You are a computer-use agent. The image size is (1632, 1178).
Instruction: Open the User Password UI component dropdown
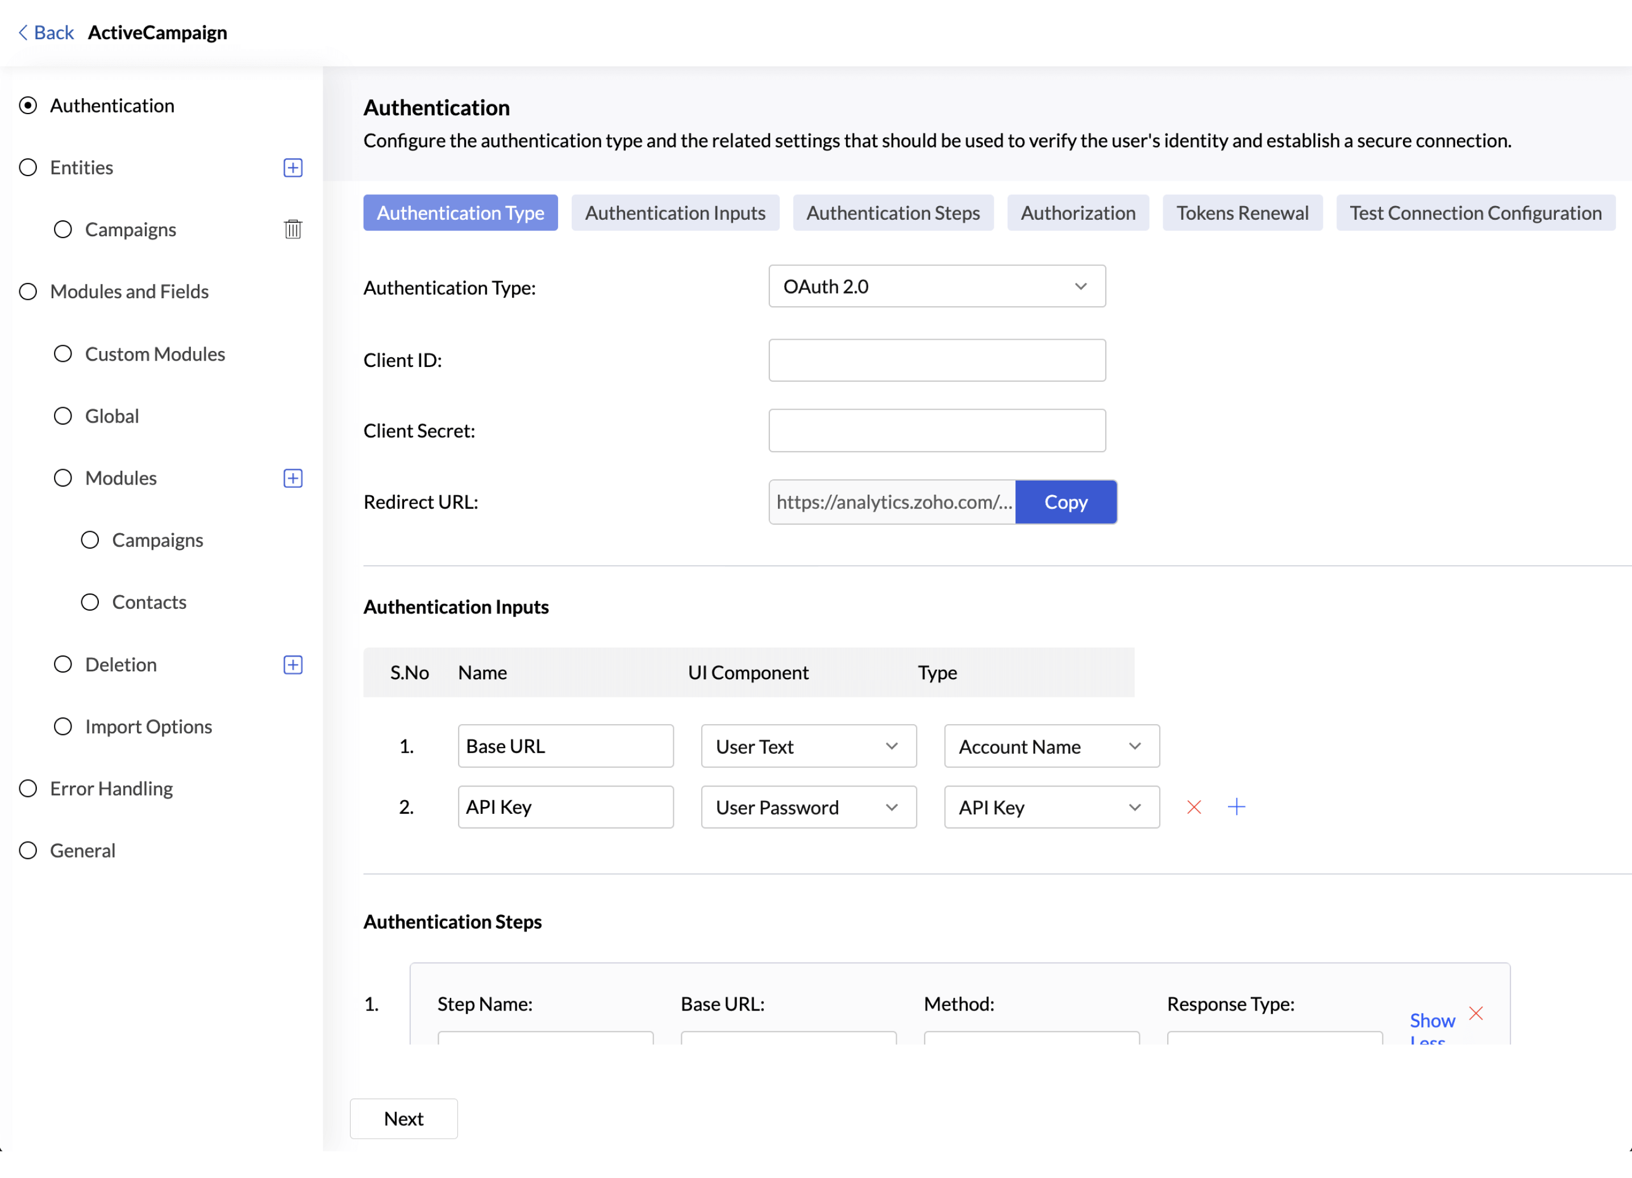point(809,807)
